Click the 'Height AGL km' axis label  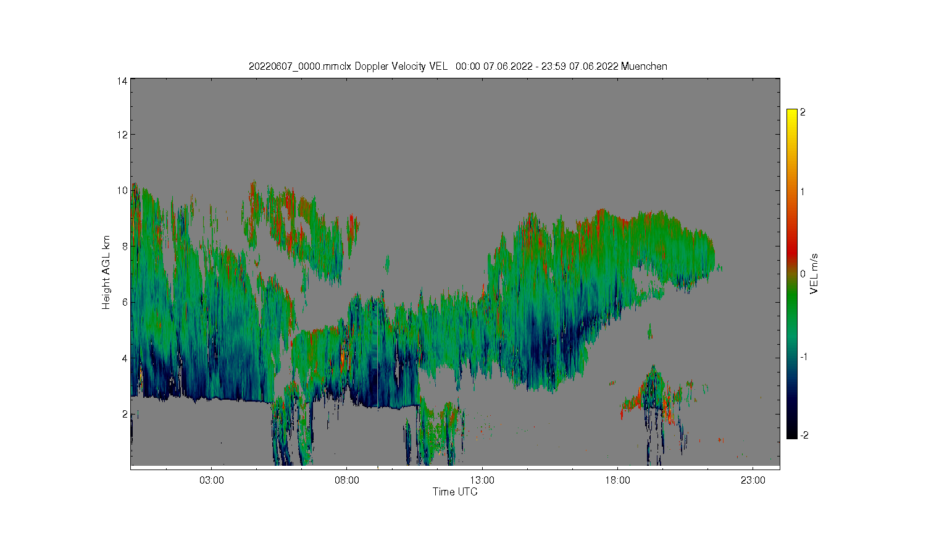(106, 272)
